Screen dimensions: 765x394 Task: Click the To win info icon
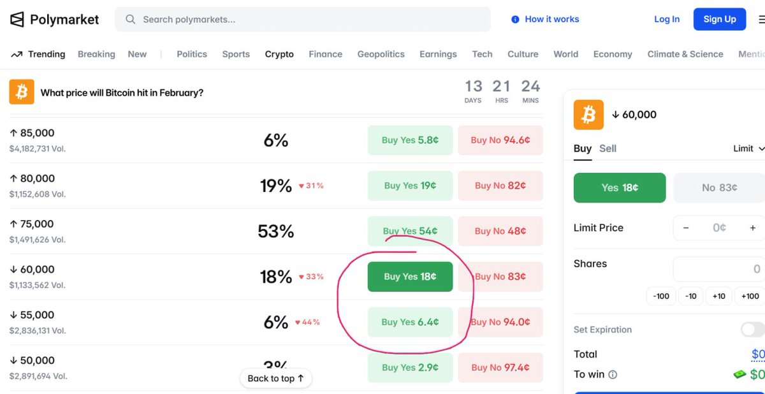(613, 375)
